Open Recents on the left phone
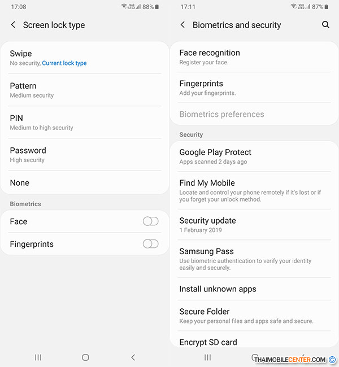The image size is (339, 367). tap(38, 357)
